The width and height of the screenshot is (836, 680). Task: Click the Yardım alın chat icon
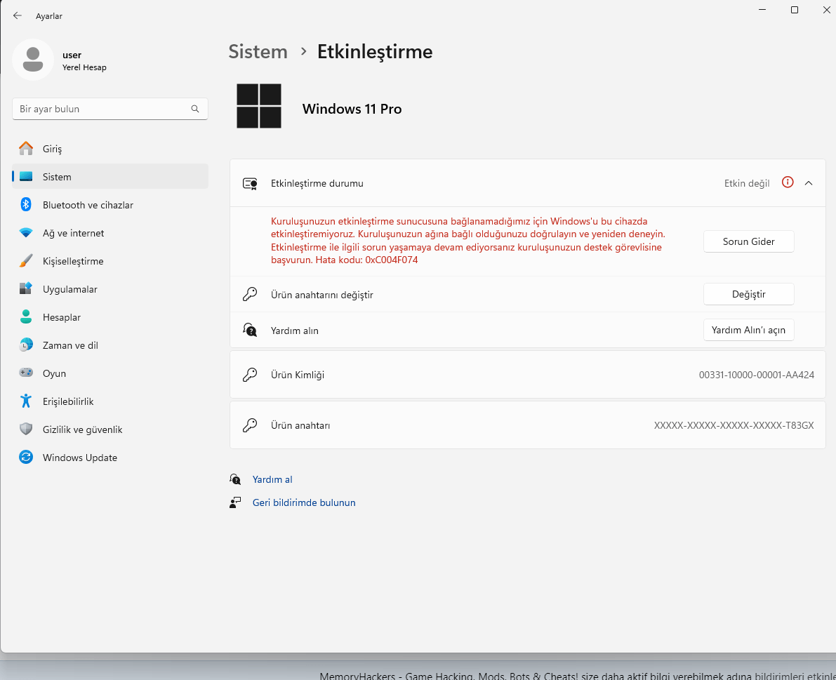click(x=249, y=330)
